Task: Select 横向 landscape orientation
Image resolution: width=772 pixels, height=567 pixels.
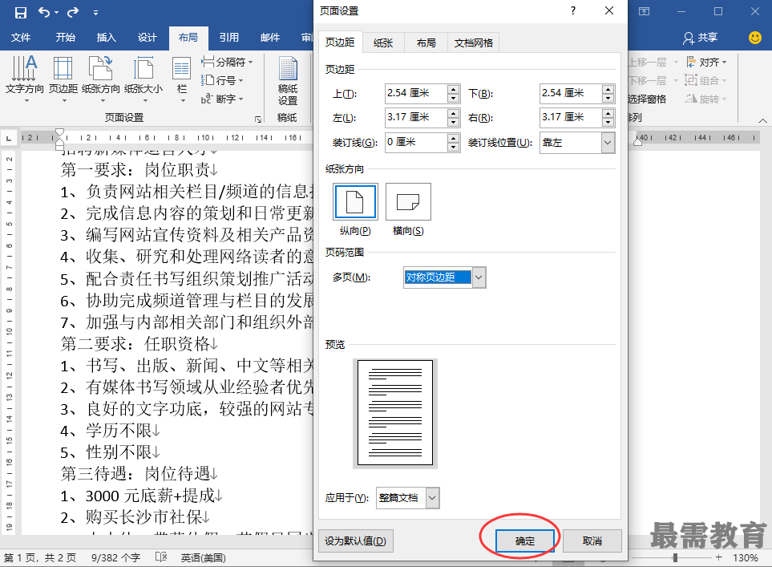Action: [x=408, y=201]
